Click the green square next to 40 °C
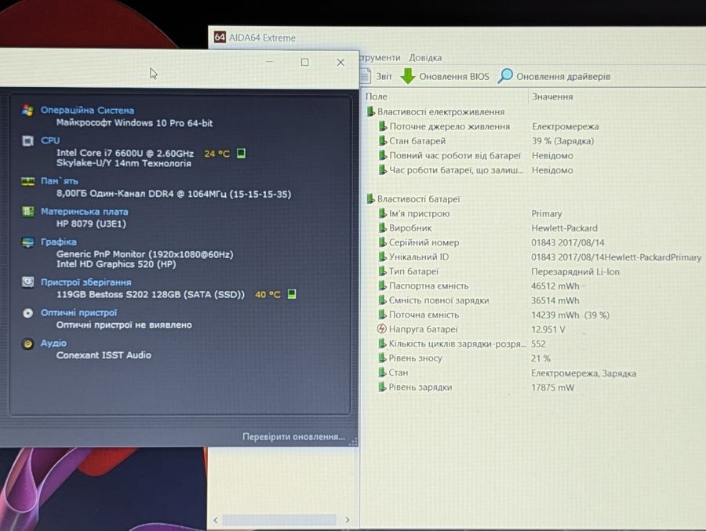This screenshot has height=531, width=706. pos(292,294)
